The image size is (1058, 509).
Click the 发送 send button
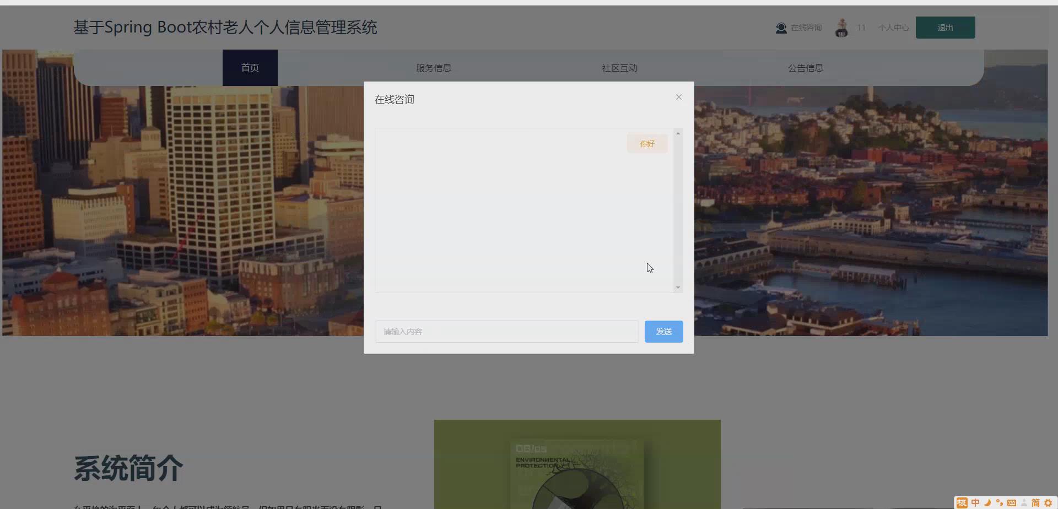663,331
